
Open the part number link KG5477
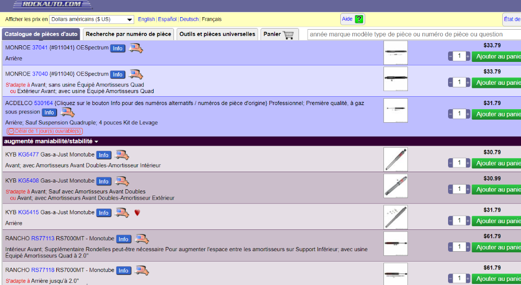[29, 154]
